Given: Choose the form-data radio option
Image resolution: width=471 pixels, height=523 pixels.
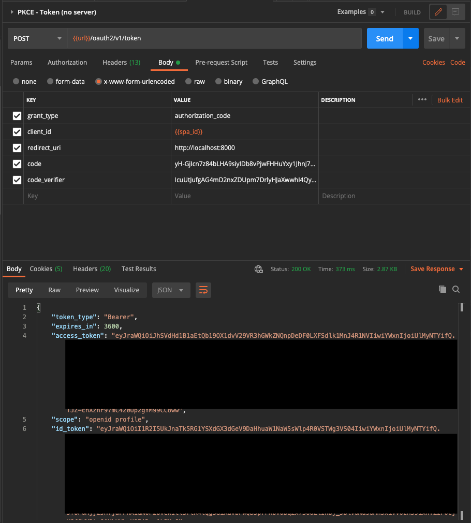Looking at the screenshot, I should (50, 82).
